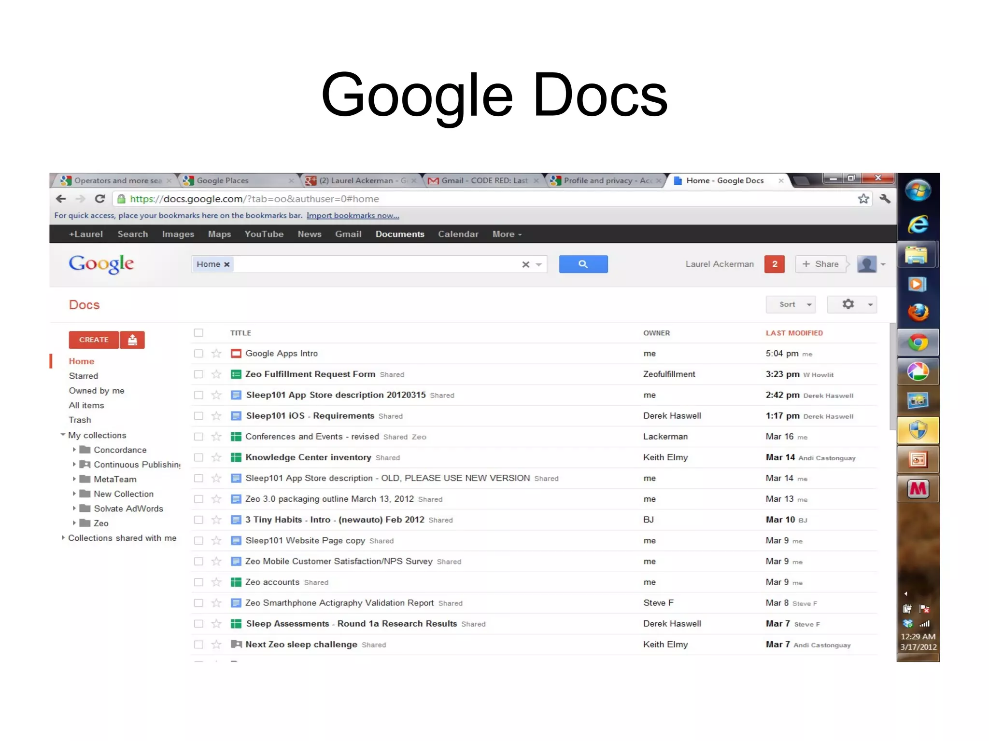Click the Picasa taskbar icon
The width and height of the screenshot is (989, 741).
pyautogui.click(x=918, y=372)
